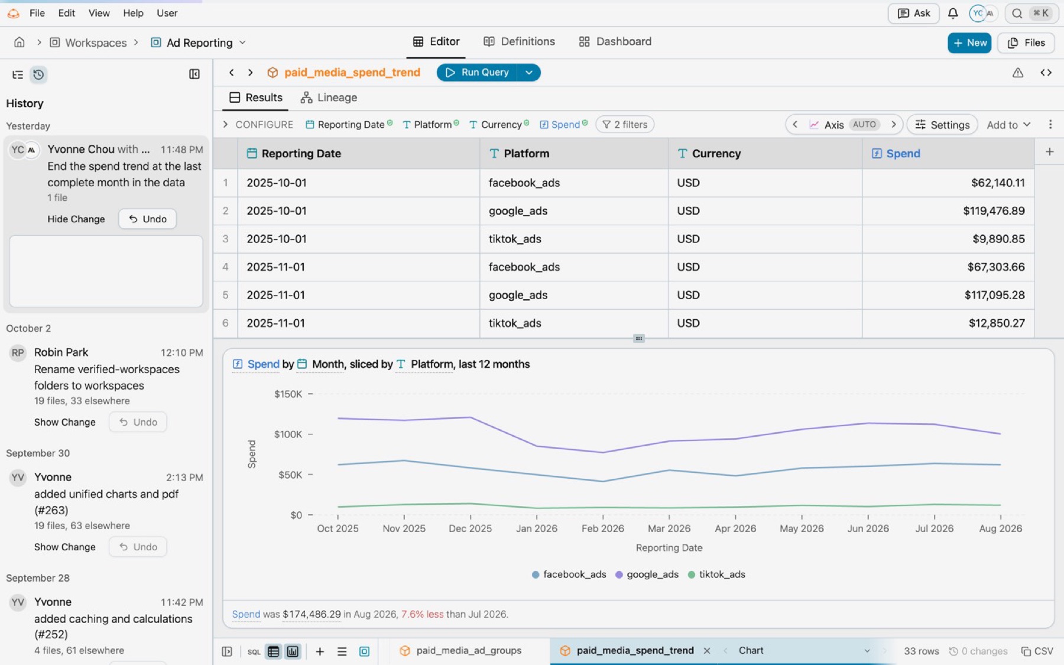Viewport: 1064px width, 665px height.
Task: Switch to the Lineage tab
Action: coord(329,98)
